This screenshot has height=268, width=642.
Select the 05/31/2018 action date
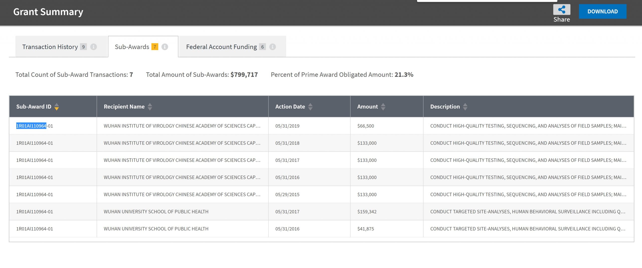(287, 143)
